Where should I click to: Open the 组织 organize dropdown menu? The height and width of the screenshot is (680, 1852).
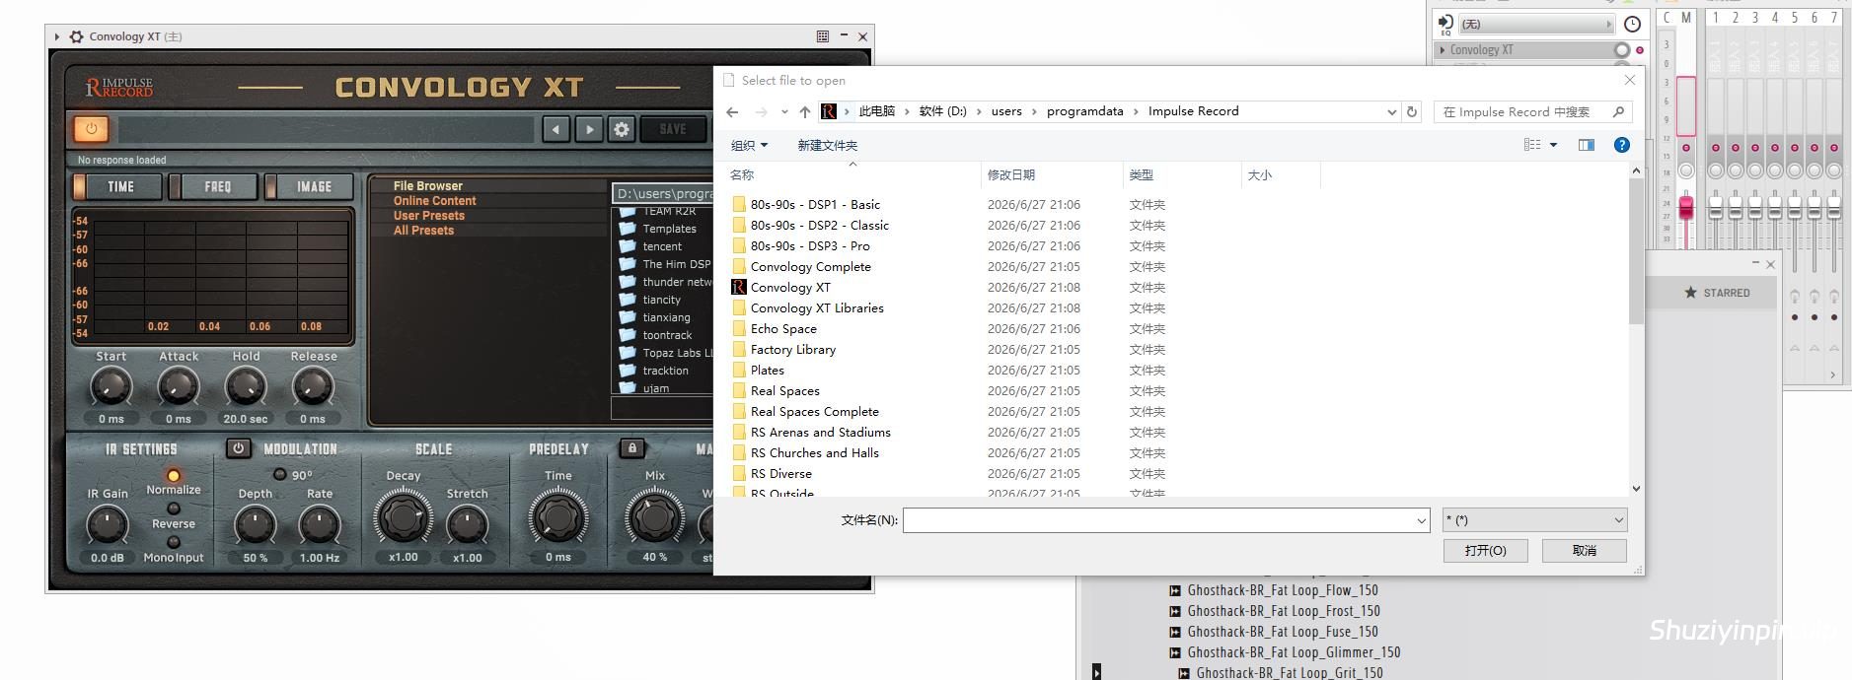[749, 145]
